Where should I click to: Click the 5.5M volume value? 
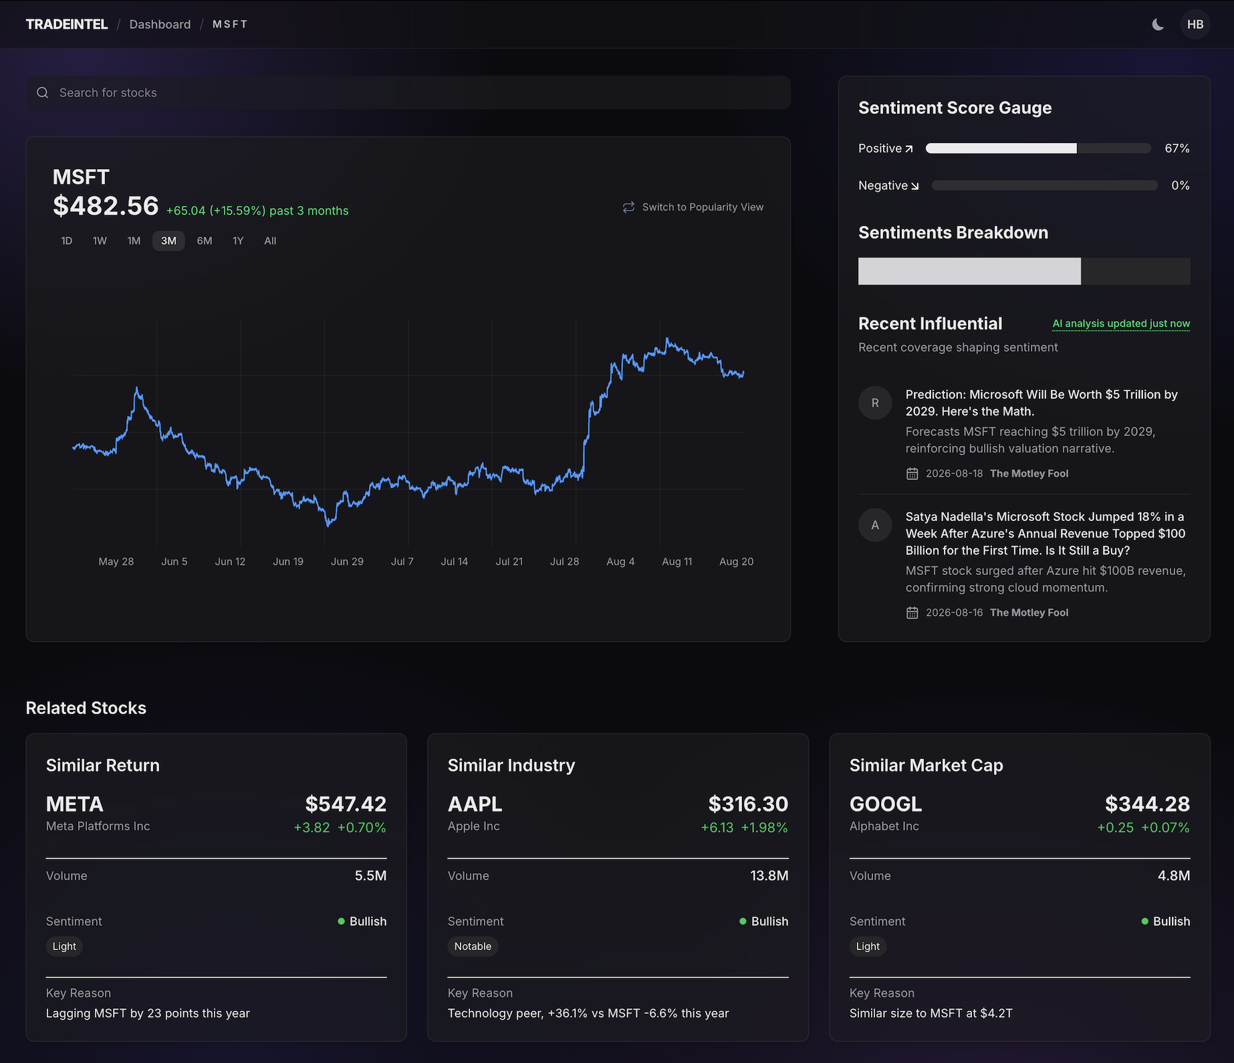370,876
